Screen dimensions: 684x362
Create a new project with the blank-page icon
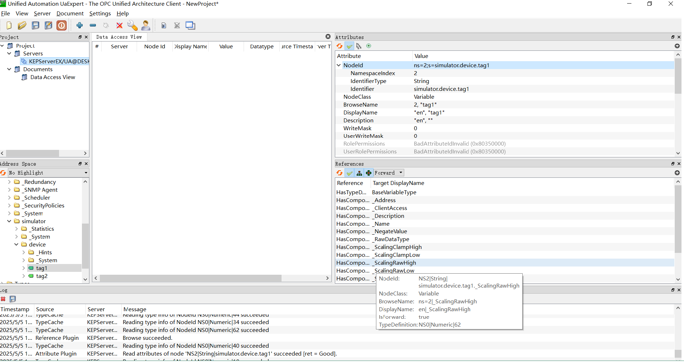(x=9, y=25)
